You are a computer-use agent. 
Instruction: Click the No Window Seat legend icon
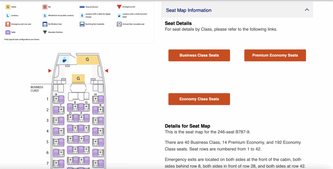45,24
